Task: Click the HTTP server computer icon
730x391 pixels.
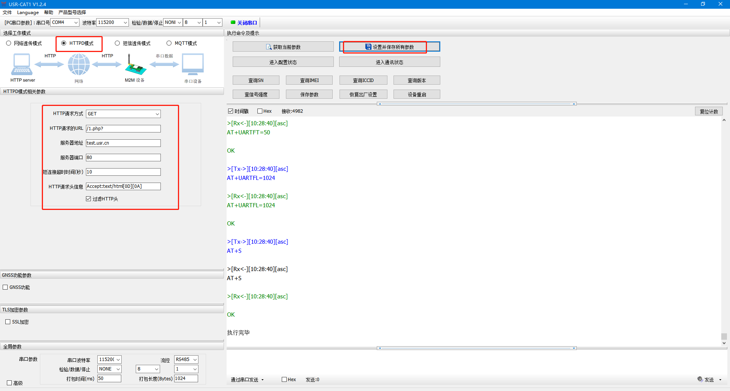Action: (22, 65)
